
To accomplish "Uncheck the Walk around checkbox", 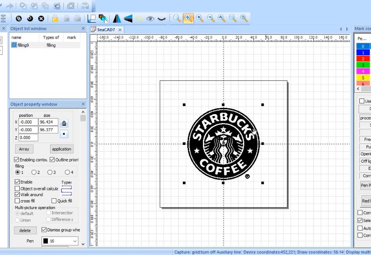I will 17,195.
